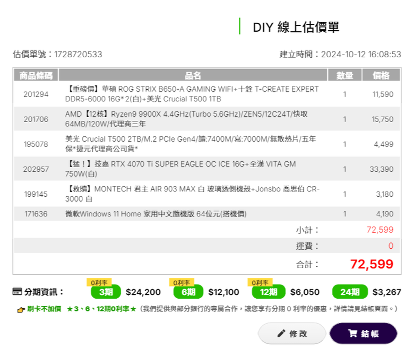Click the 品名 column header
The image size is (414, 357).
pos(193,75)
